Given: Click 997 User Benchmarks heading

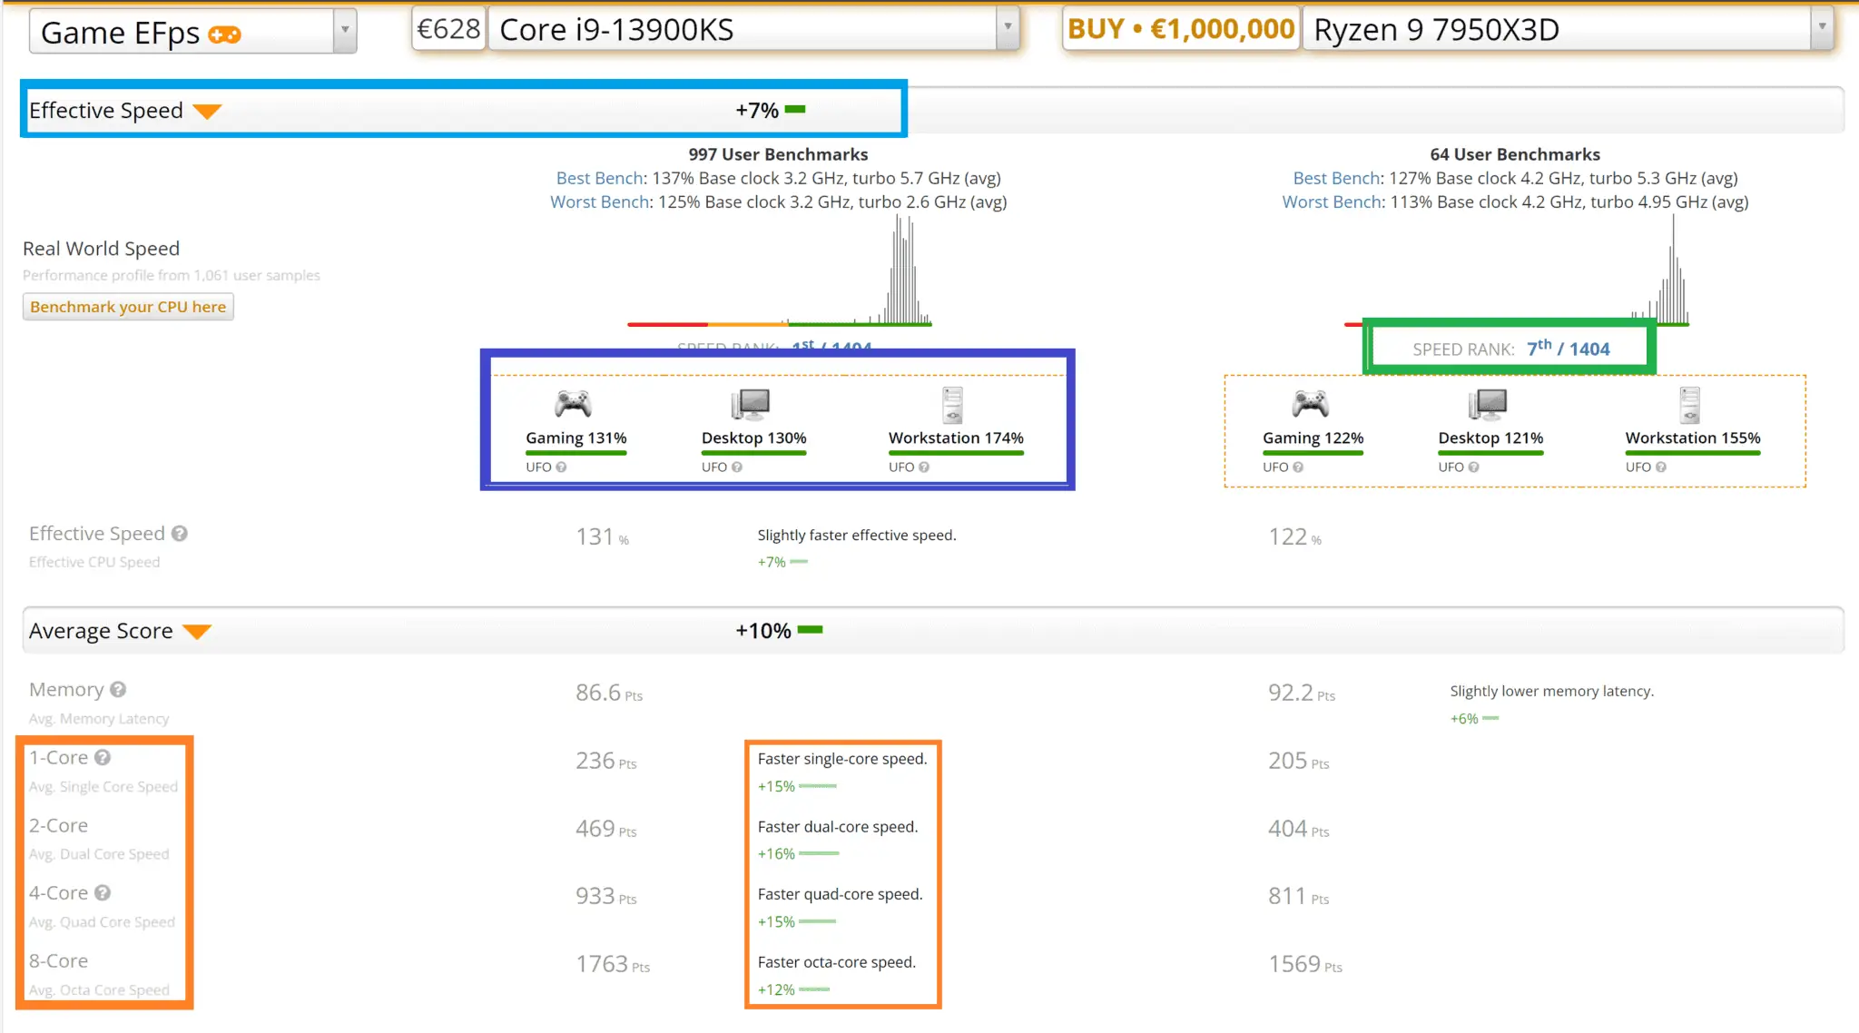Looking at the screenshot, I should [x=778, y=154].
